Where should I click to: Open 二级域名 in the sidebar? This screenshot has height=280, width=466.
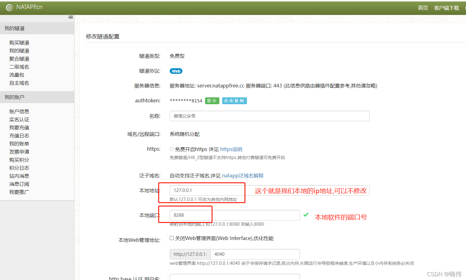click(x=19, y=67)
